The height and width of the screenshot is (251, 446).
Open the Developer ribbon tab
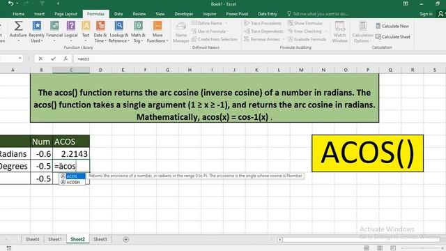click(x=184, y=14)
